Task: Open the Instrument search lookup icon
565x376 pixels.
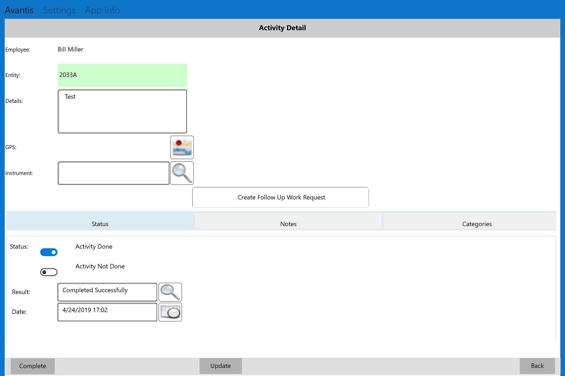Action: pyautogui.click(x=182, y=173)
